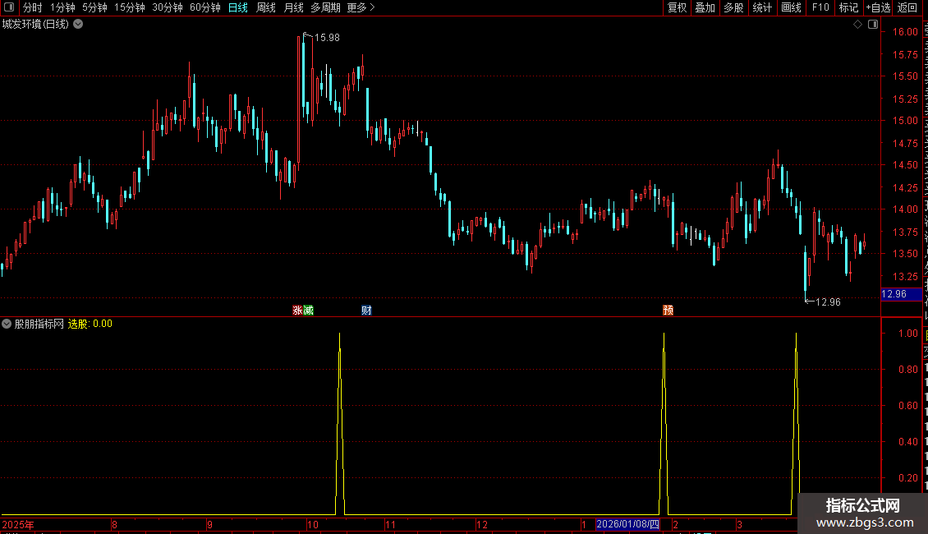Click the 涨 event marker below chart

click(x=297, y=311)
